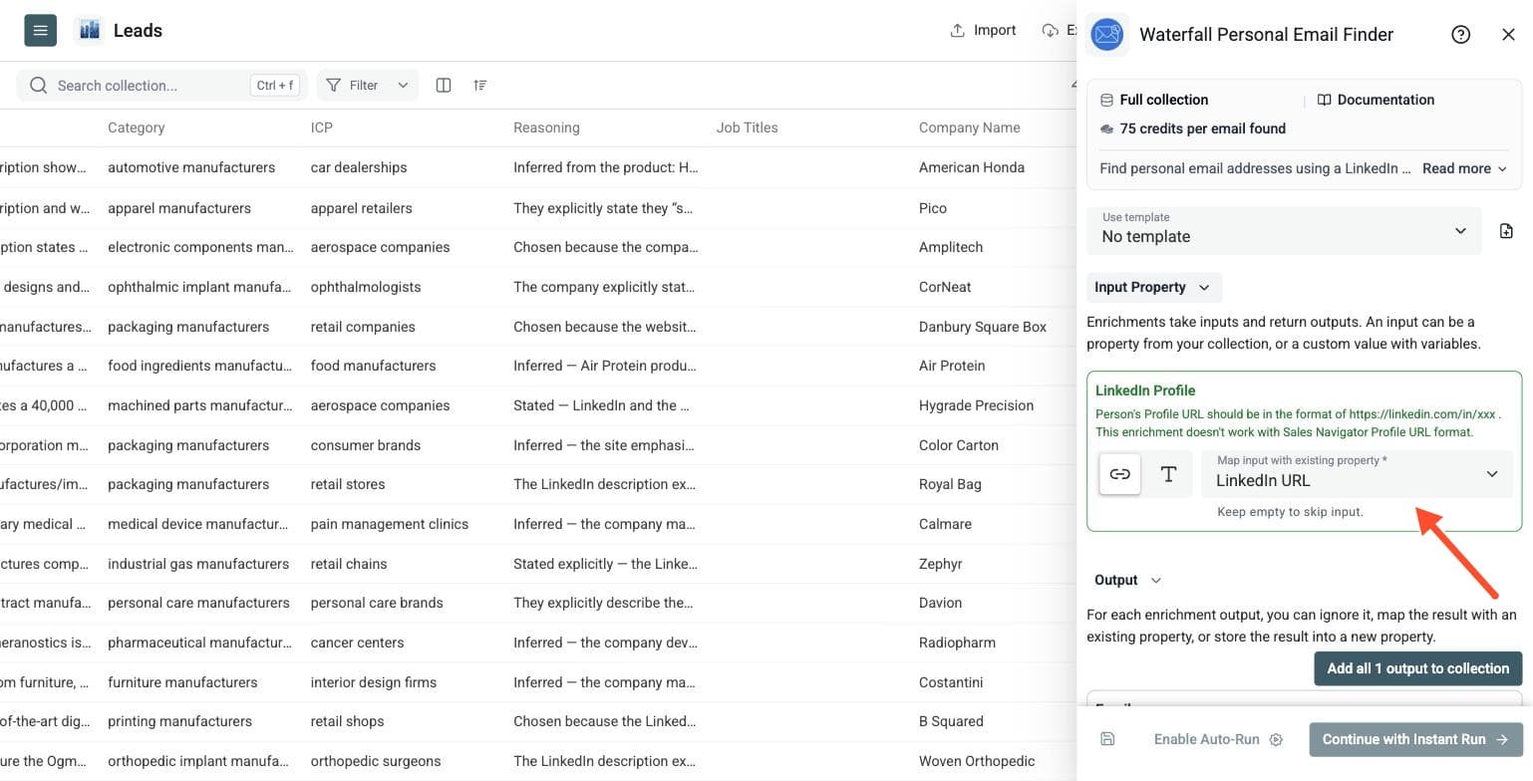Viewport: 1533px width, 781px height.
Task: Click the Waterfall Personal Email Finder envelope icon
Action: click(1106, 35)
